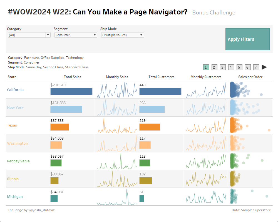Click the California state label

15,90
